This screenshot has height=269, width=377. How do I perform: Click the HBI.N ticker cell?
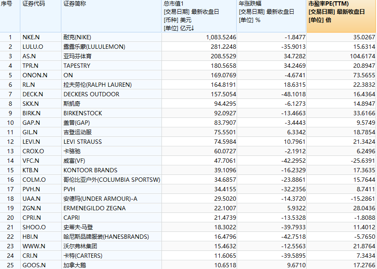41,237
